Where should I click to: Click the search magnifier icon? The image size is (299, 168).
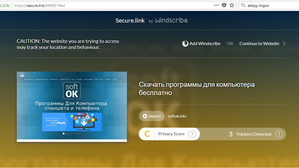point(243,5)
